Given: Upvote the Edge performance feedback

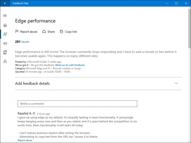Looking at the screenshot, I should pos(25,42).
